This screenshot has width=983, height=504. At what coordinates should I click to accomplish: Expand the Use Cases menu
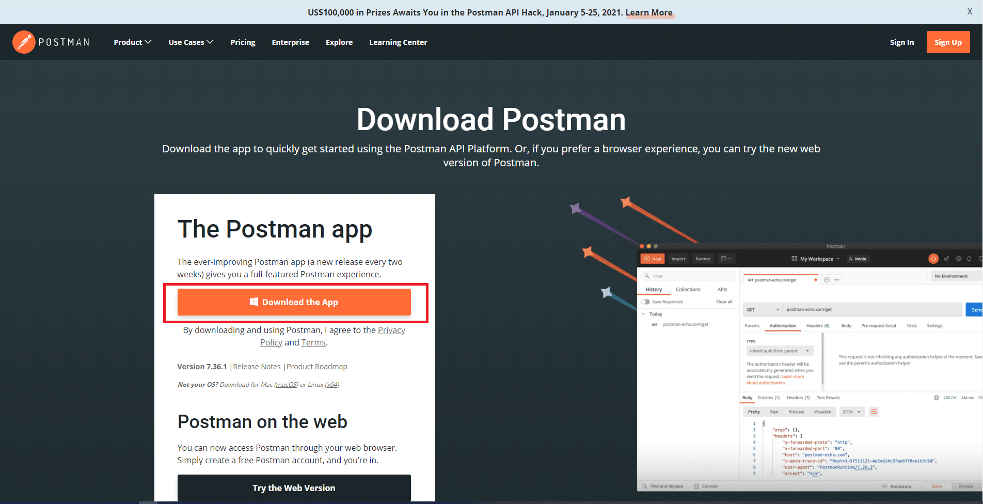click(x=191, y=42)
